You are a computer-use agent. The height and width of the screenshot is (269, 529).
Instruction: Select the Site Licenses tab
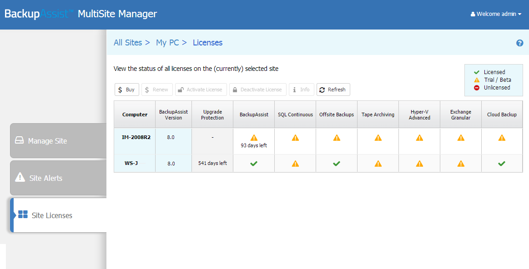point(58,215)
